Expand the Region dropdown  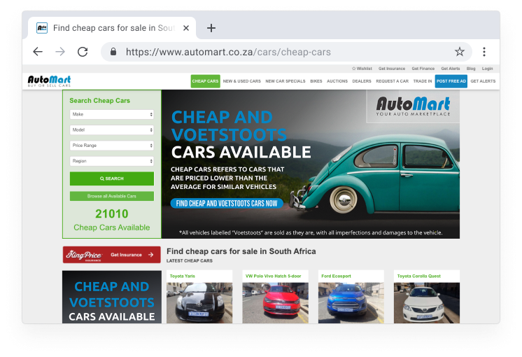tap(112, 161)
